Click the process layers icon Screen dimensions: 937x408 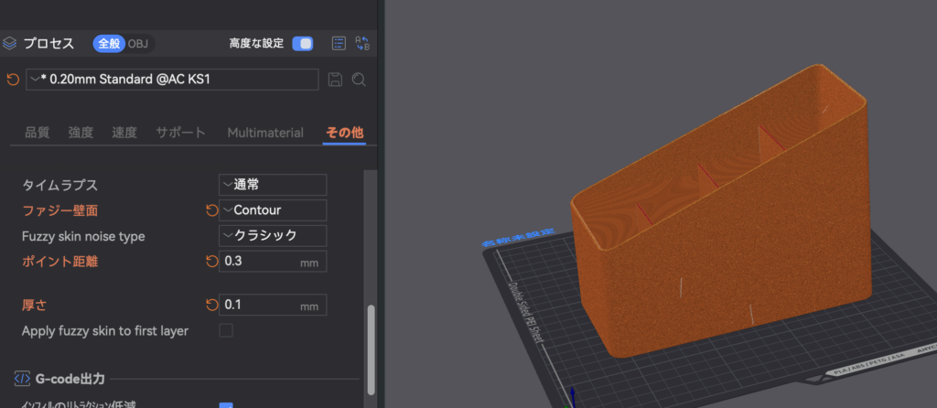pyautogui.click(x=10, y=43)
